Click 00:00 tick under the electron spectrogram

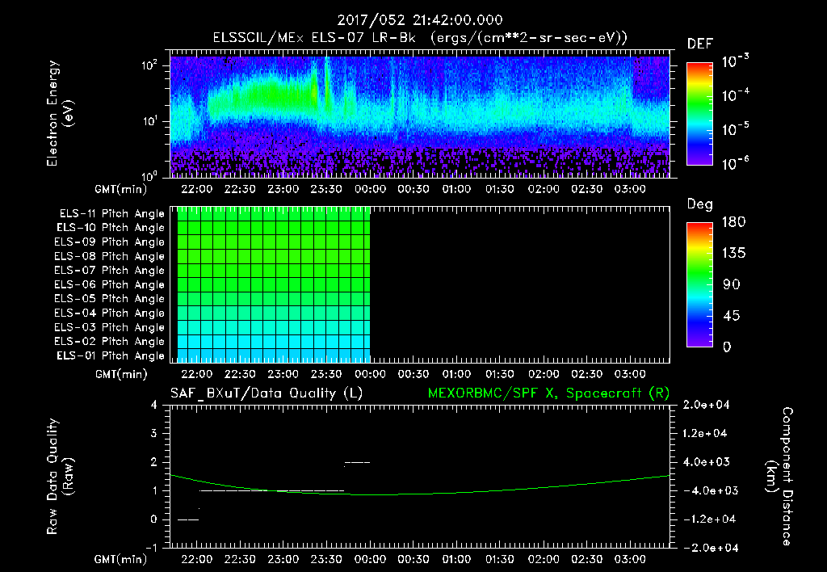coord(370,190)
